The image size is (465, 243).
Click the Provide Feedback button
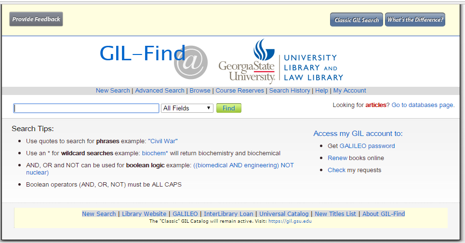point(36,19)
